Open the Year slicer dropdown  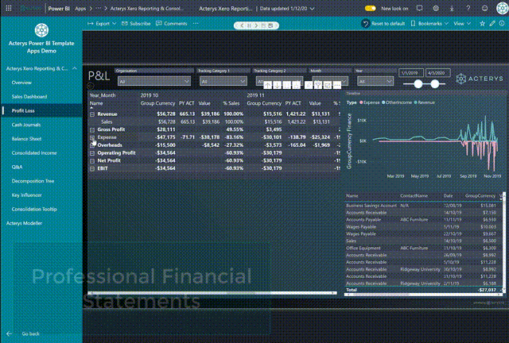tap(375, 81)
